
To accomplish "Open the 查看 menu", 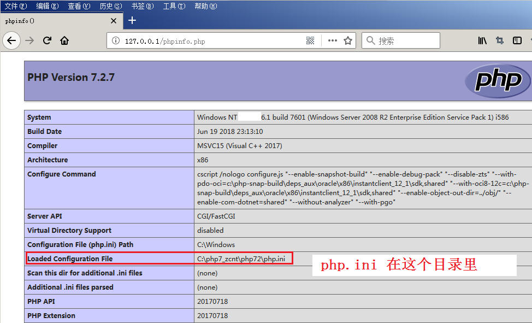I will click(79, 6).
